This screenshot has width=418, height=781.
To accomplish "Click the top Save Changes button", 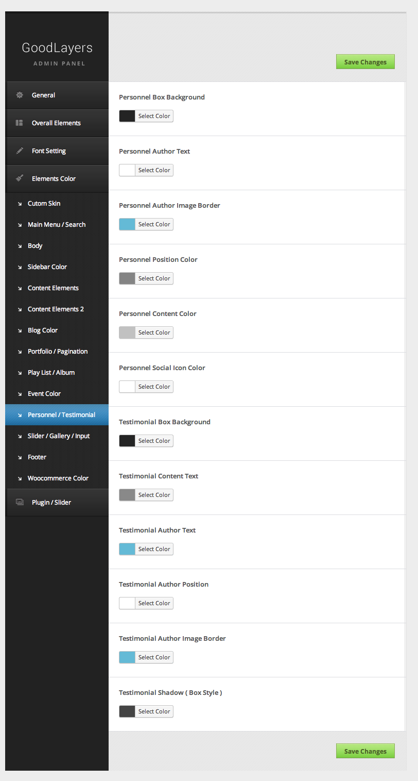I will [365, 62].
